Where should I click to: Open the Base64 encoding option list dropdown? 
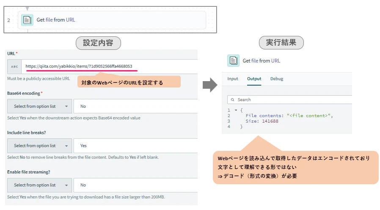tap(39, 106)
